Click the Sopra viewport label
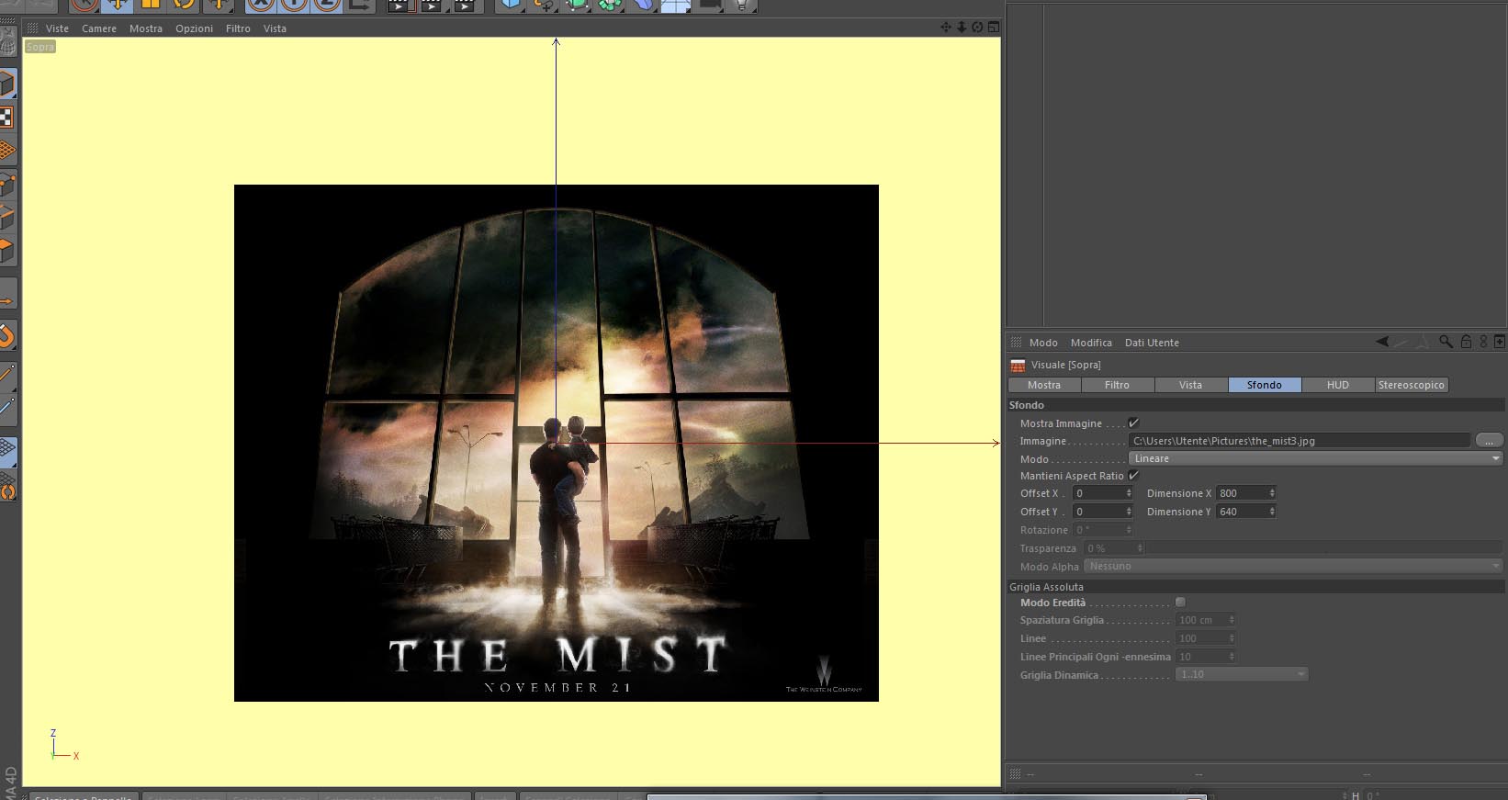 [40, 47]
